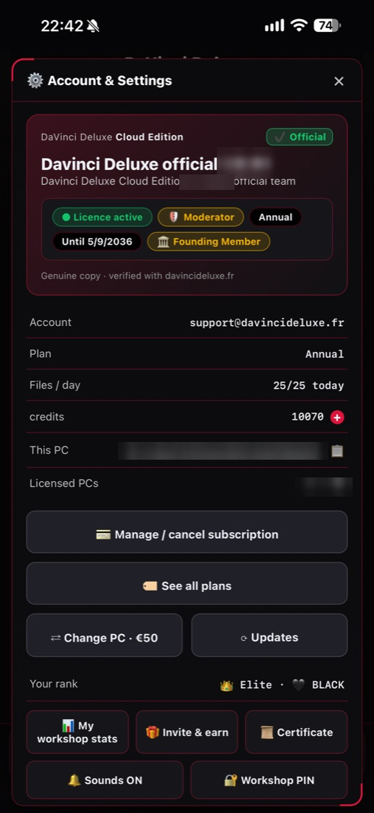Toggle Sounds ON button

[x=105, y=780]
